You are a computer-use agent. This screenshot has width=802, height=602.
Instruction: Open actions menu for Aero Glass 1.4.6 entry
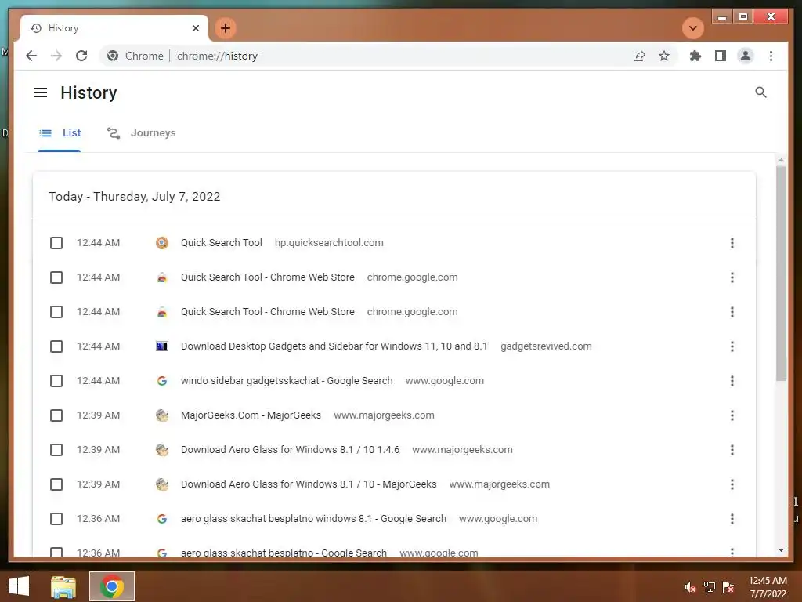click(732, 450)
